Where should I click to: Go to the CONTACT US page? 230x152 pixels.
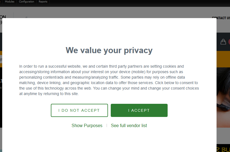point(221,18)
